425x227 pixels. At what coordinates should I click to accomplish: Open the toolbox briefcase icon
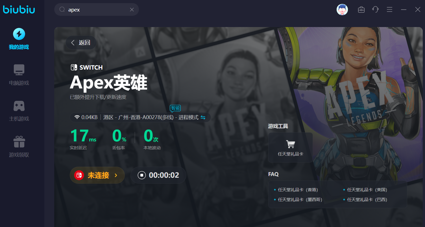coord(361,10)
